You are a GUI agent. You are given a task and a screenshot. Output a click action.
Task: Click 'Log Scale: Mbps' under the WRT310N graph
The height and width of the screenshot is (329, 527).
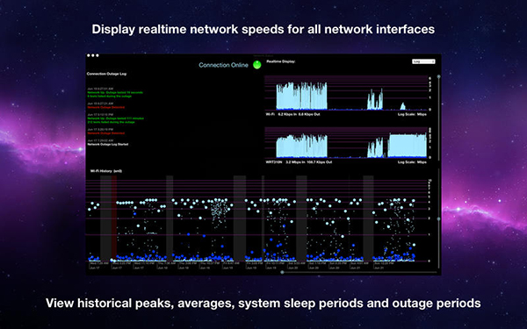412,162
